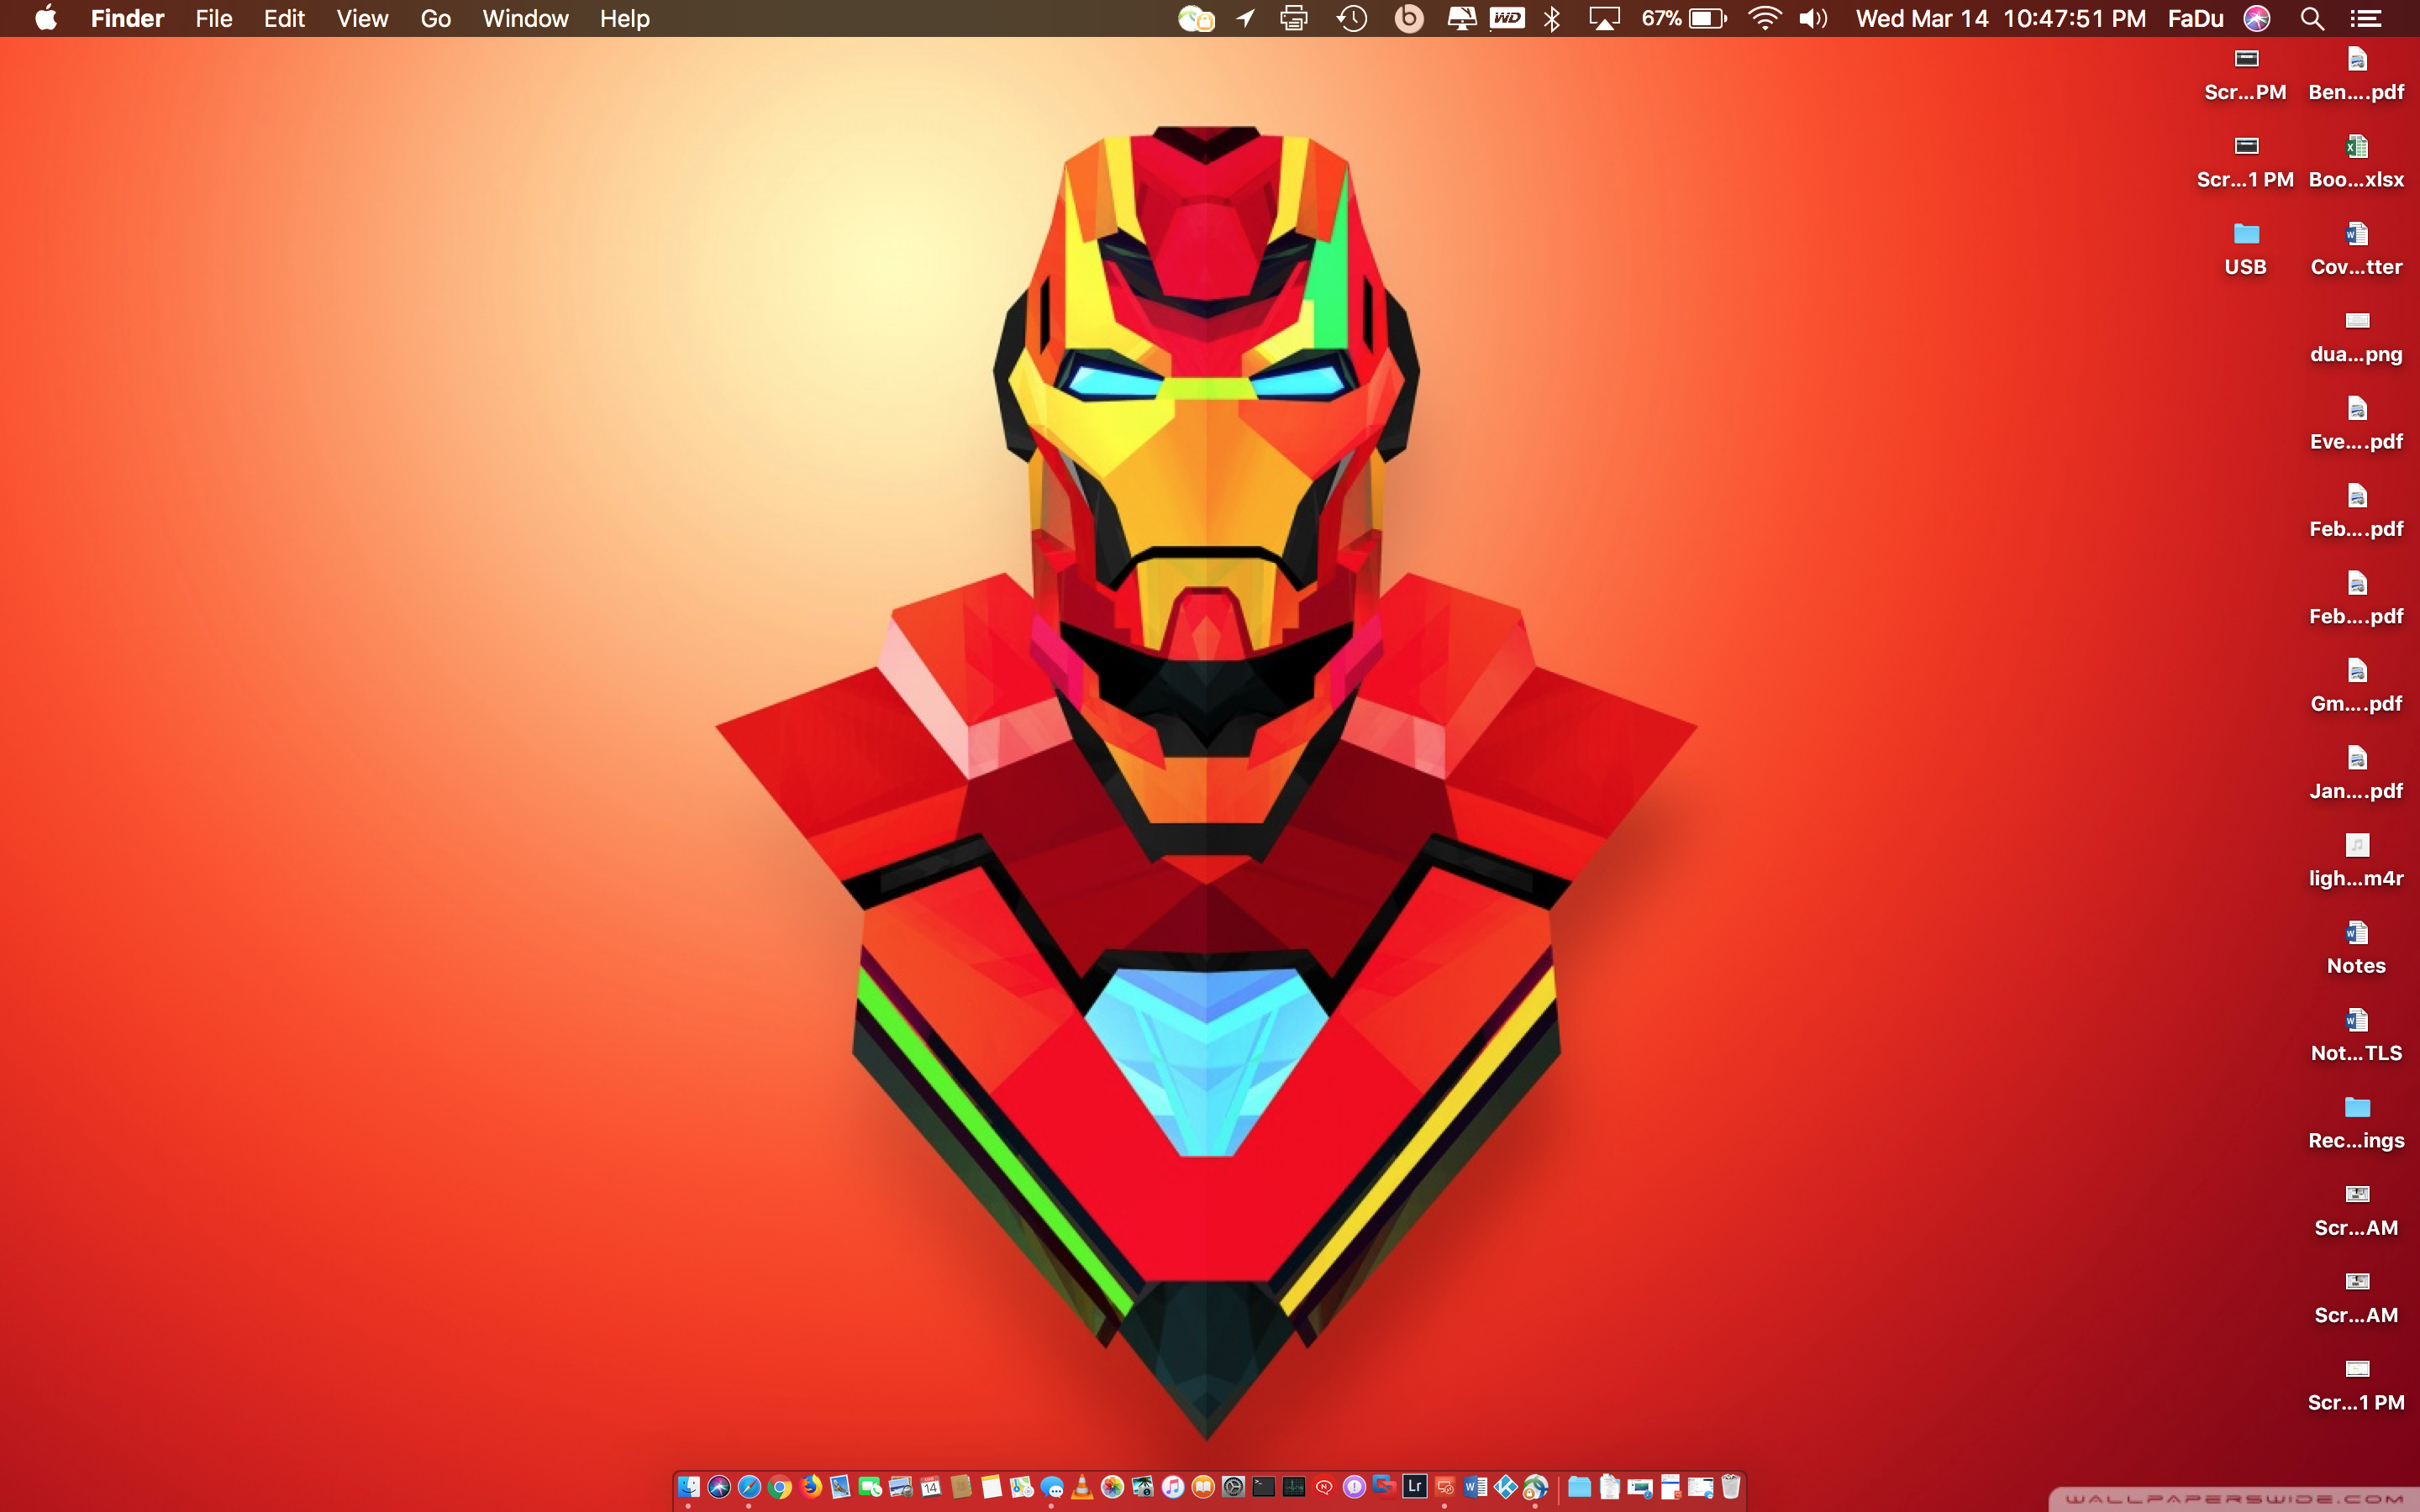Open the Bluetooth status menu
The height and width of the screenshot is (1512, 2420).
[x=1552, y=19]
